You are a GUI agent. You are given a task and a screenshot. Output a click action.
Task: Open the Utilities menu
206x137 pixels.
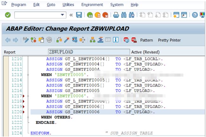(68, 5)
